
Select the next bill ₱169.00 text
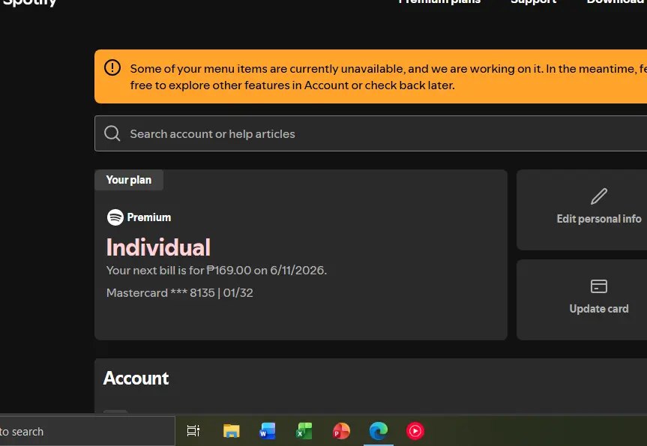(216, 271)
